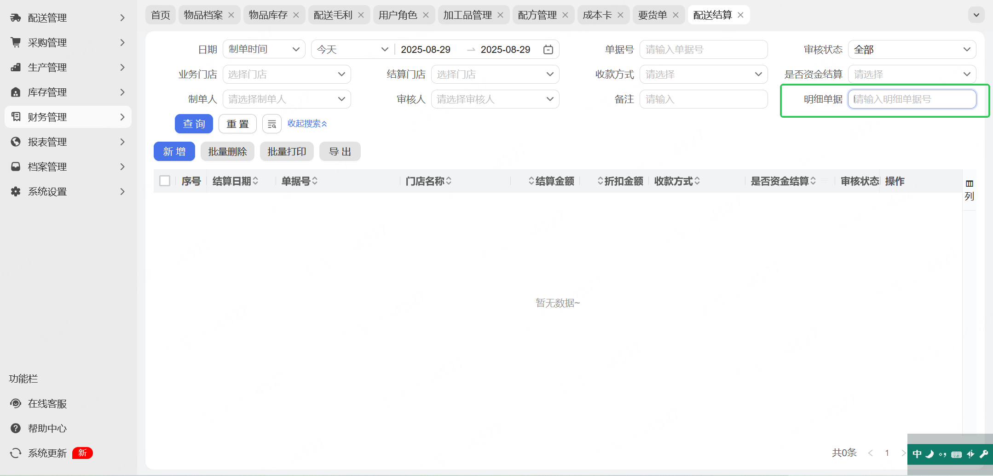Click the IME punctuation icon
993x476 pixels.
click(943, 454)
